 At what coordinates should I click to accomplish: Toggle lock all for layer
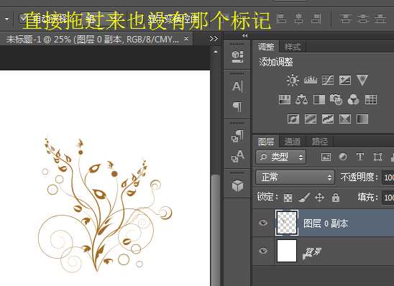(x=336, y=198)
